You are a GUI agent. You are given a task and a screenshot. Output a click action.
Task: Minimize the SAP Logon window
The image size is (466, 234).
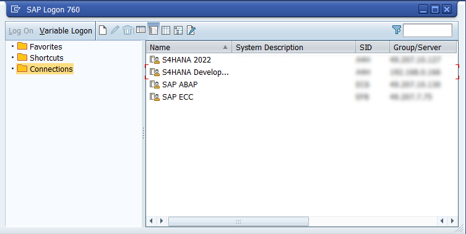coord(423,9)
